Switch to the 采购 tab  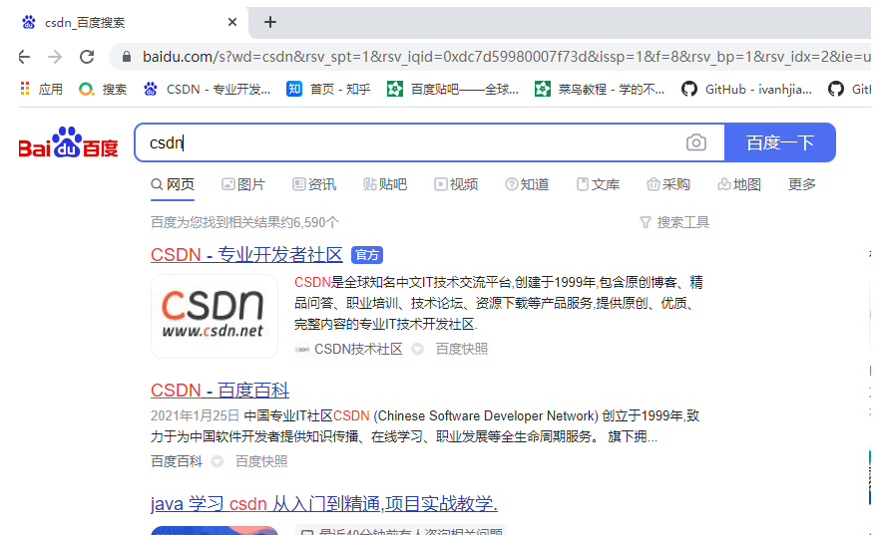tap(668, 184)
